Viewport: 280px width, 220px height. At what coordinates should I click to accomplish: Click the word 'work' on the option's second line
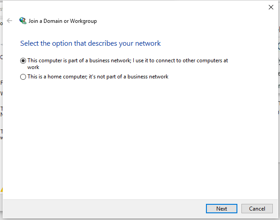(33, 67)
